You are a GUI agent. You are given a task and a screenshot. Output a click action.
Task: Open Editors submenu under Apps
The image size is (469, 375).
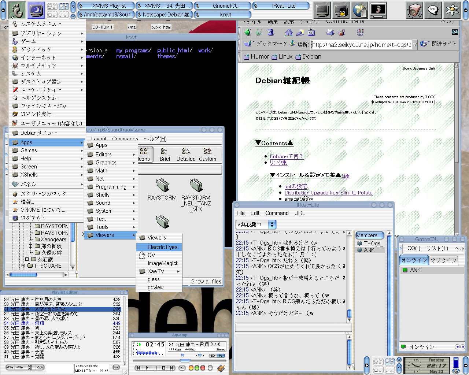tap(111, 155)
